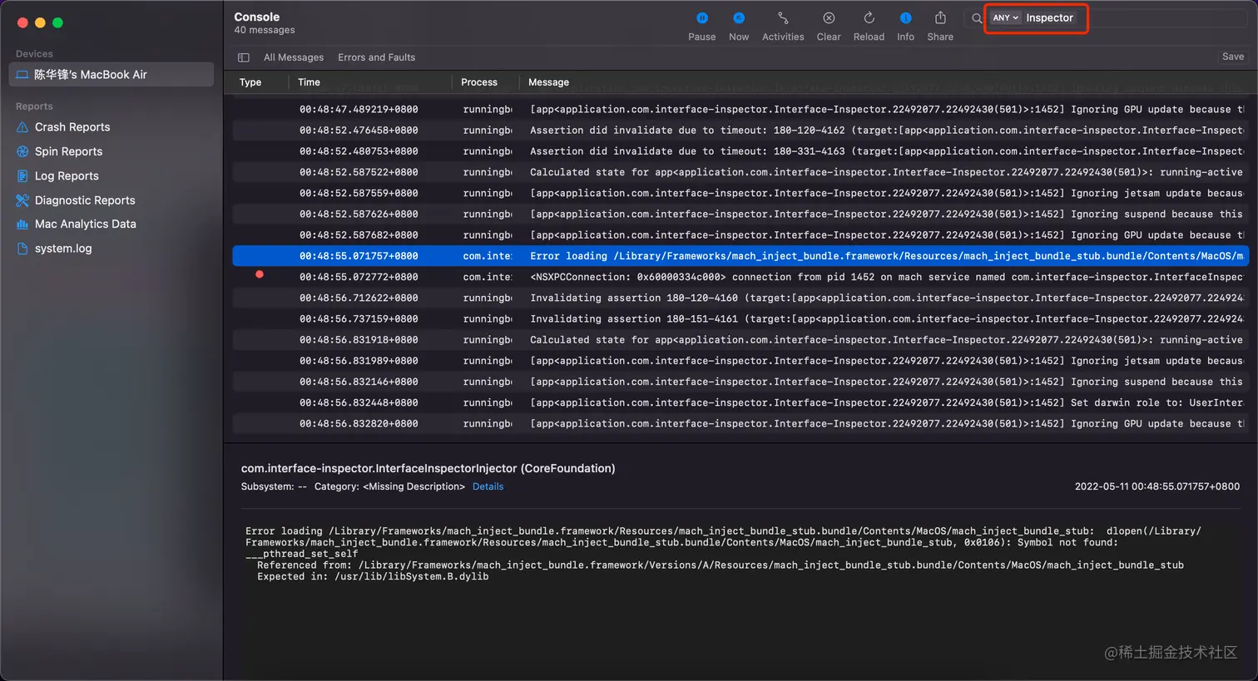The width and height of the screenshot is (1258, 681).
Task: Select the log row timestamped 00:48:56.712622
Action: pyautogui.click(x=740, y=298)
